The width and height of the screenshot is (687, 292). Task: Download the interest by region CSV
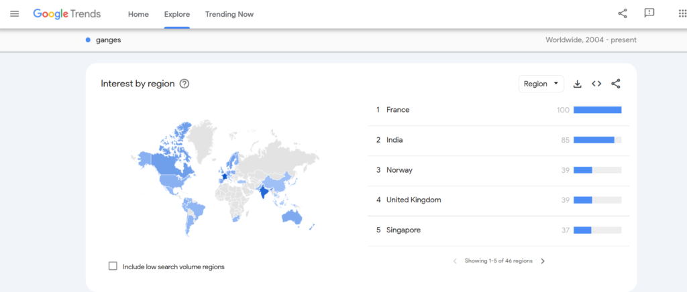tap(577, 84)
